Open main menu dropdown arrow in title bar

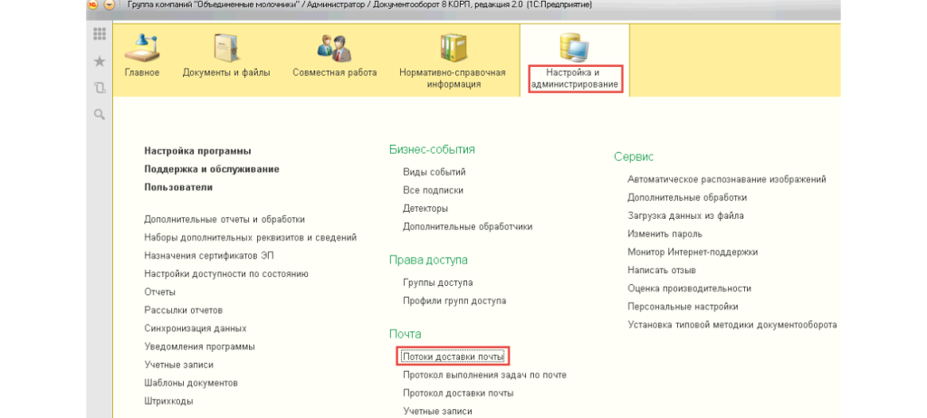tap(110, 5)
